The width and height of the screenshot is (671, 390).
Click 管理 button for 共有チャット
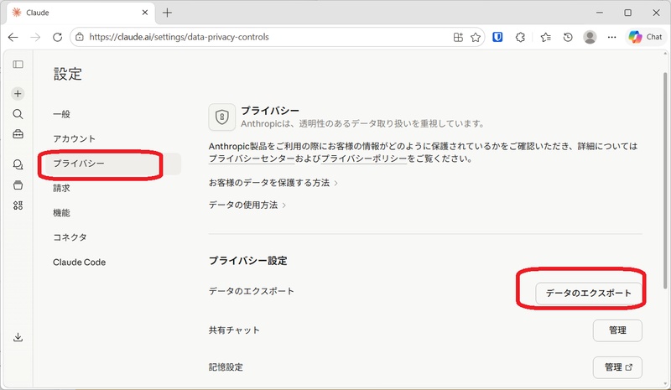point(617,330)
